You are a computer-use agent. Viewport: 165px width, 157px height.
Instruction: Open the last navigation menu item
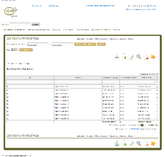click(116, 29)
